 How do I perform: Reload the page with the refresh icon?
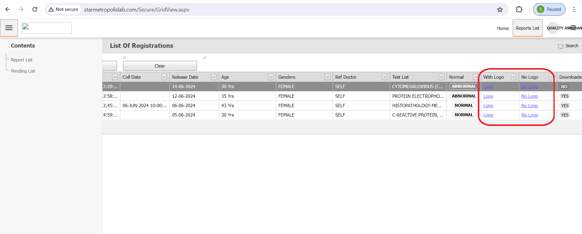[x=35, y=9]
